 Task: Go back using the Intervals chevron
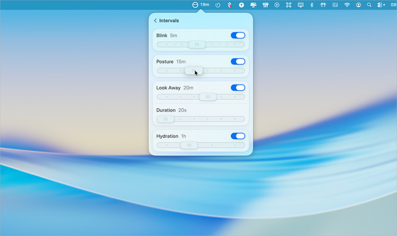click(x=155, y=20)
